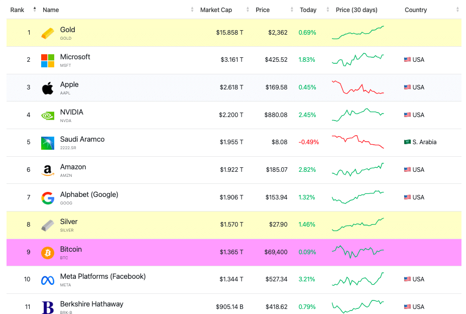Sort by Name column header

(x=51, y=10)
